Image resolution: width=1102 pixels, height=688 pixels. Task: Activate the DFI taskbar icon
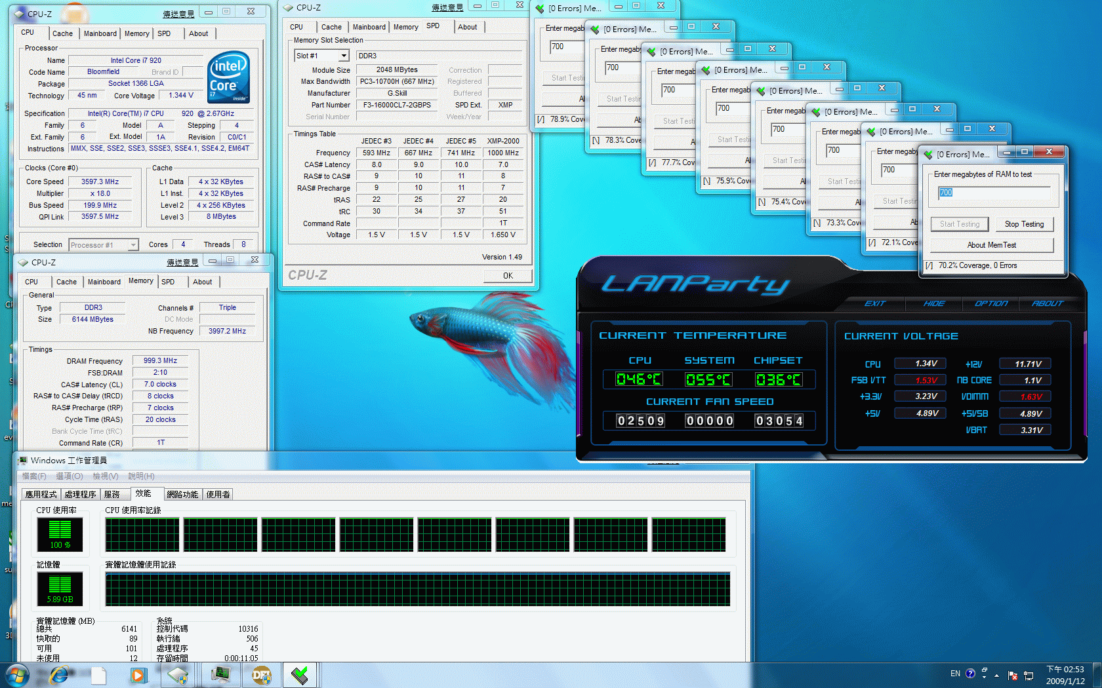[261, 675]
